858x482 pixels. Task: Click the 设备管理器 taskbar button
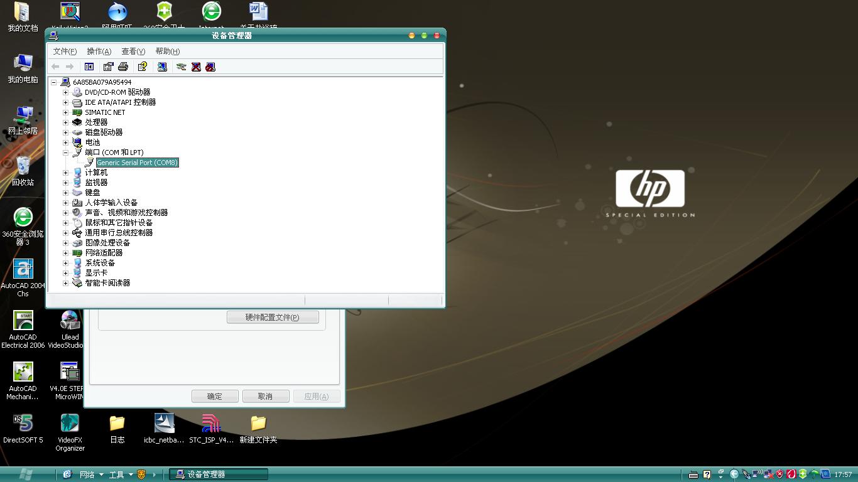pyautogui.click(x=218, y=474)
